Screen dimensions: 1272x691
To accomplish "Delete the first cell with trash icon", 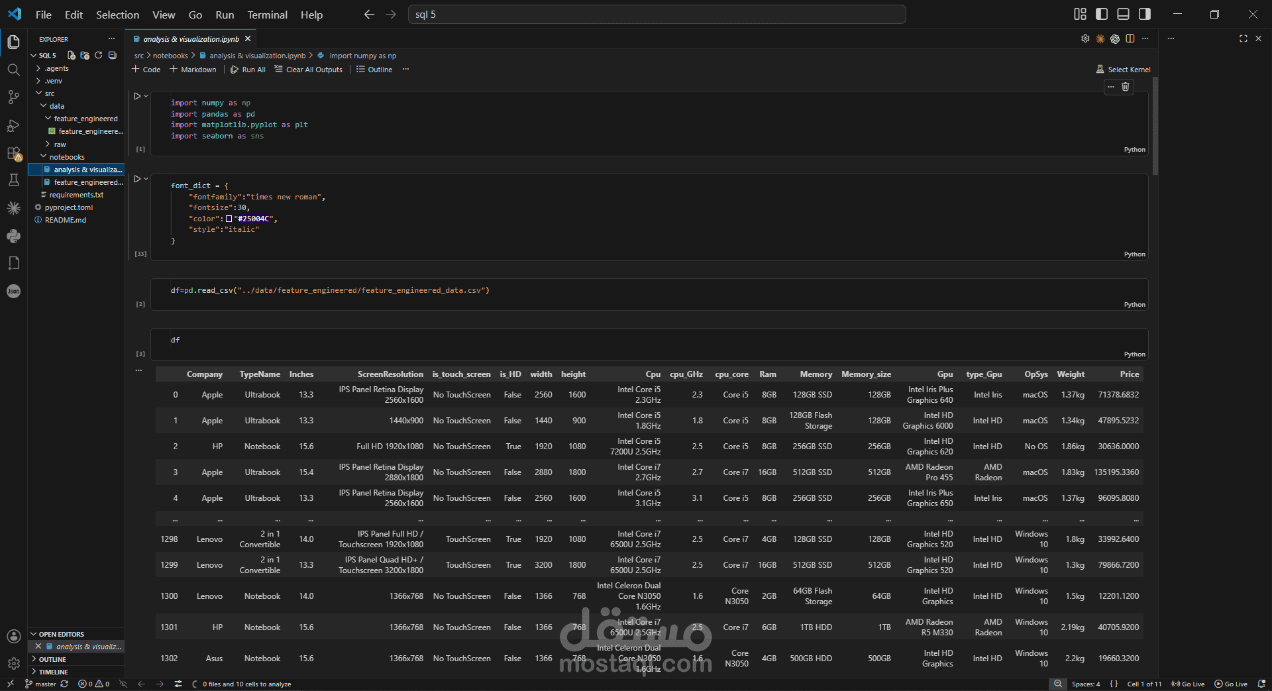I will [x=1125, y=87].
